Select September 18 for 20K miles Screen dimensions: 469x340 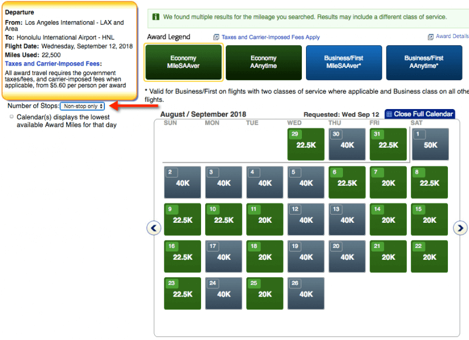(x=265, y=256)
